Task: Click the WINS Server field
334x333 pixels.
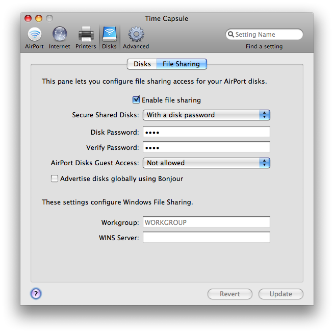Action: click(x=207, y=237)
